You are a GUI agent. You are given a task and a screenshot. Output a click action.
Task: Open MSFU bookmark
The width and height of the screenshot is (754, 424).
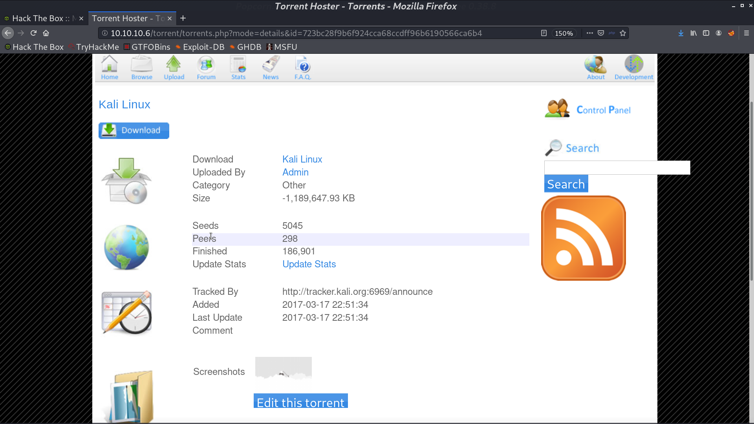click(282, 47)
